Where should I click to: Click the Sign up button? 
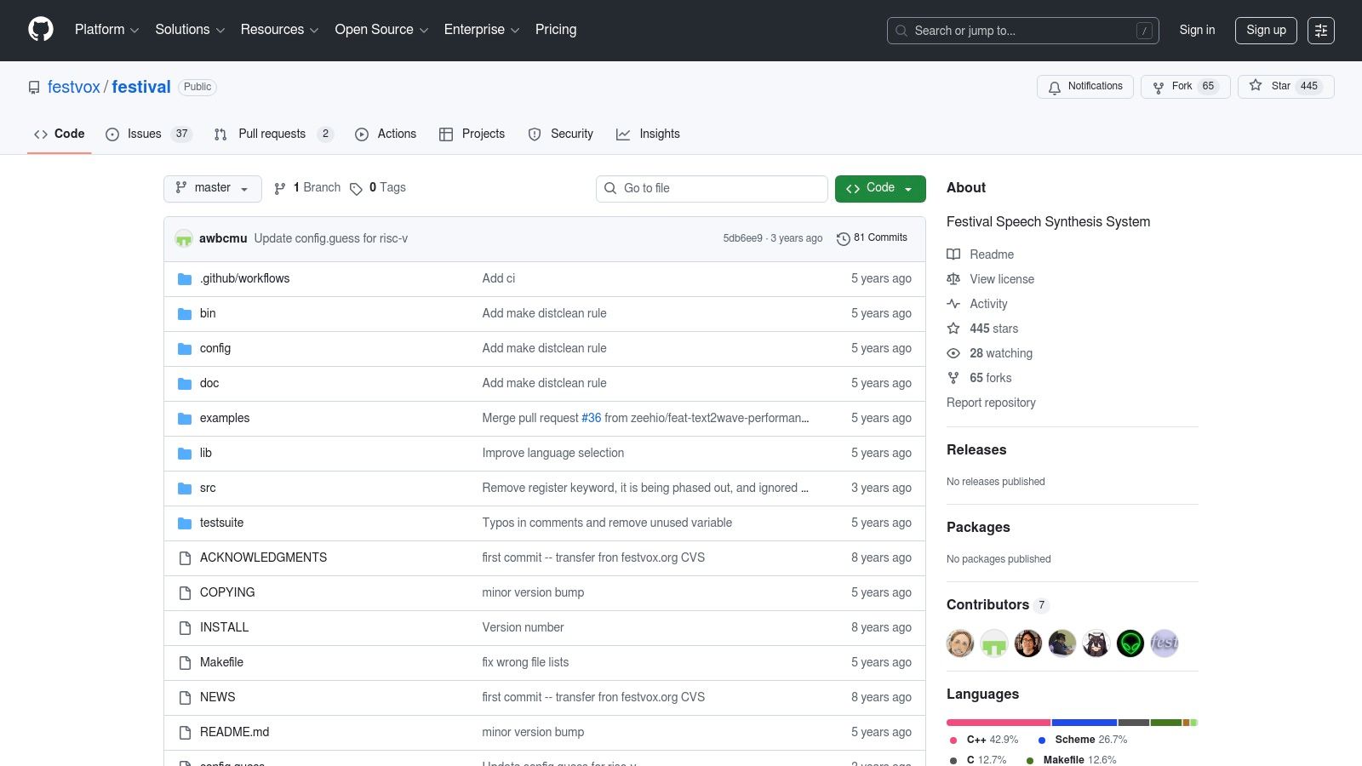tap(1266, 31)
